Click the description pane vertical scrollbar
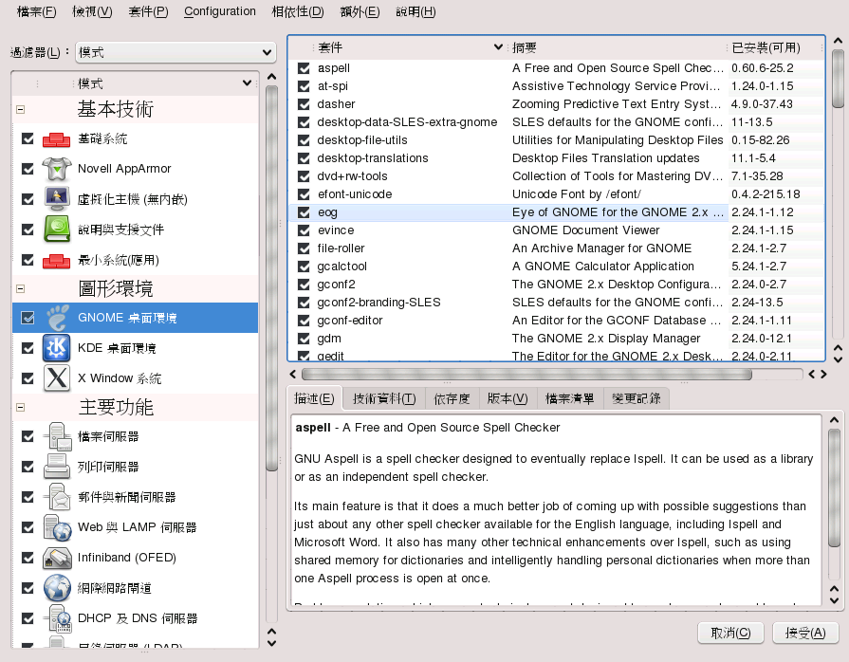The height and width of the screenshot is (662, 849). click(835, 487)
